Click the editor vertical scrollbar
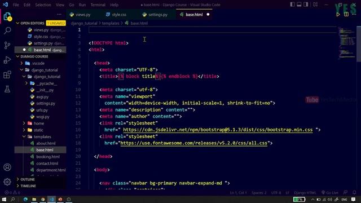Screen dimensions: 361x203 point(359,44)
